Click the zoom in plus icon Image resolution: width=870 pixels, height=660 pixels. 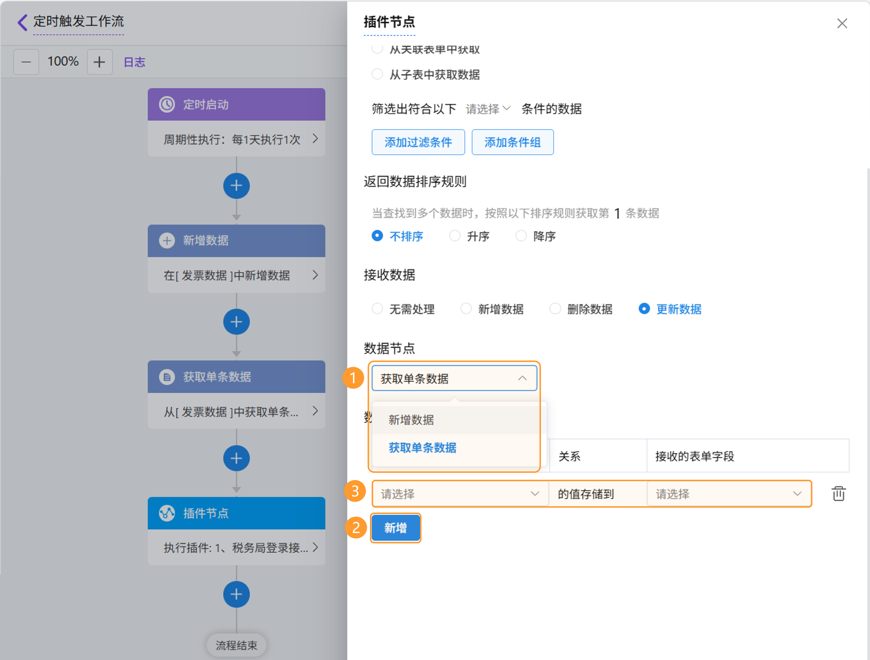point(99,62)
